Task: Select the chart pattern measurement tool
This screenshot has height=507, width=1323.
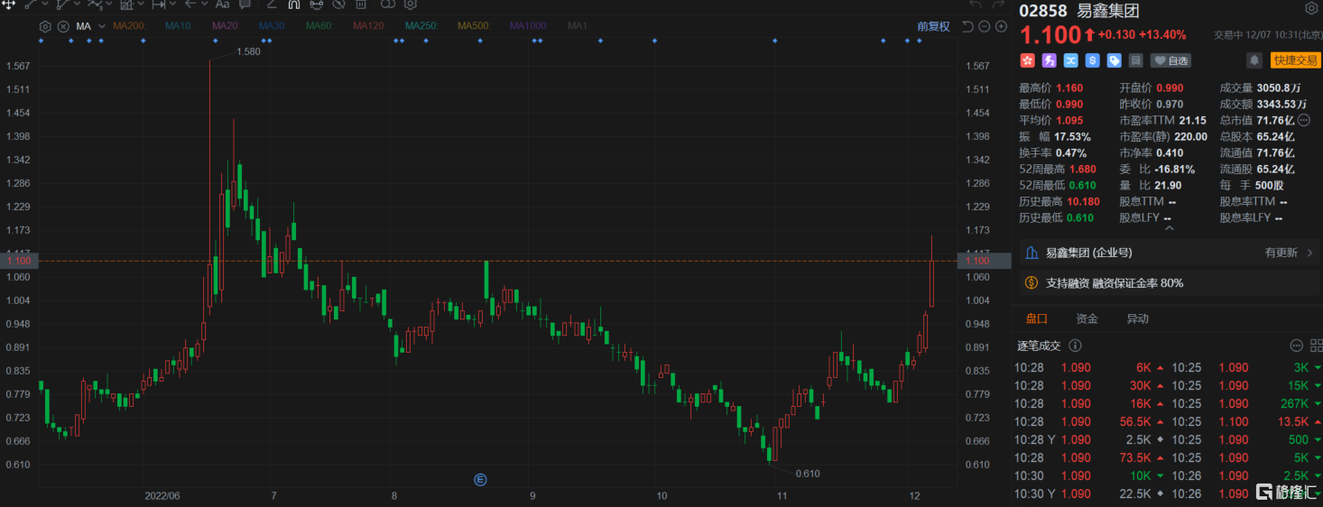Action: pos(127,5)
